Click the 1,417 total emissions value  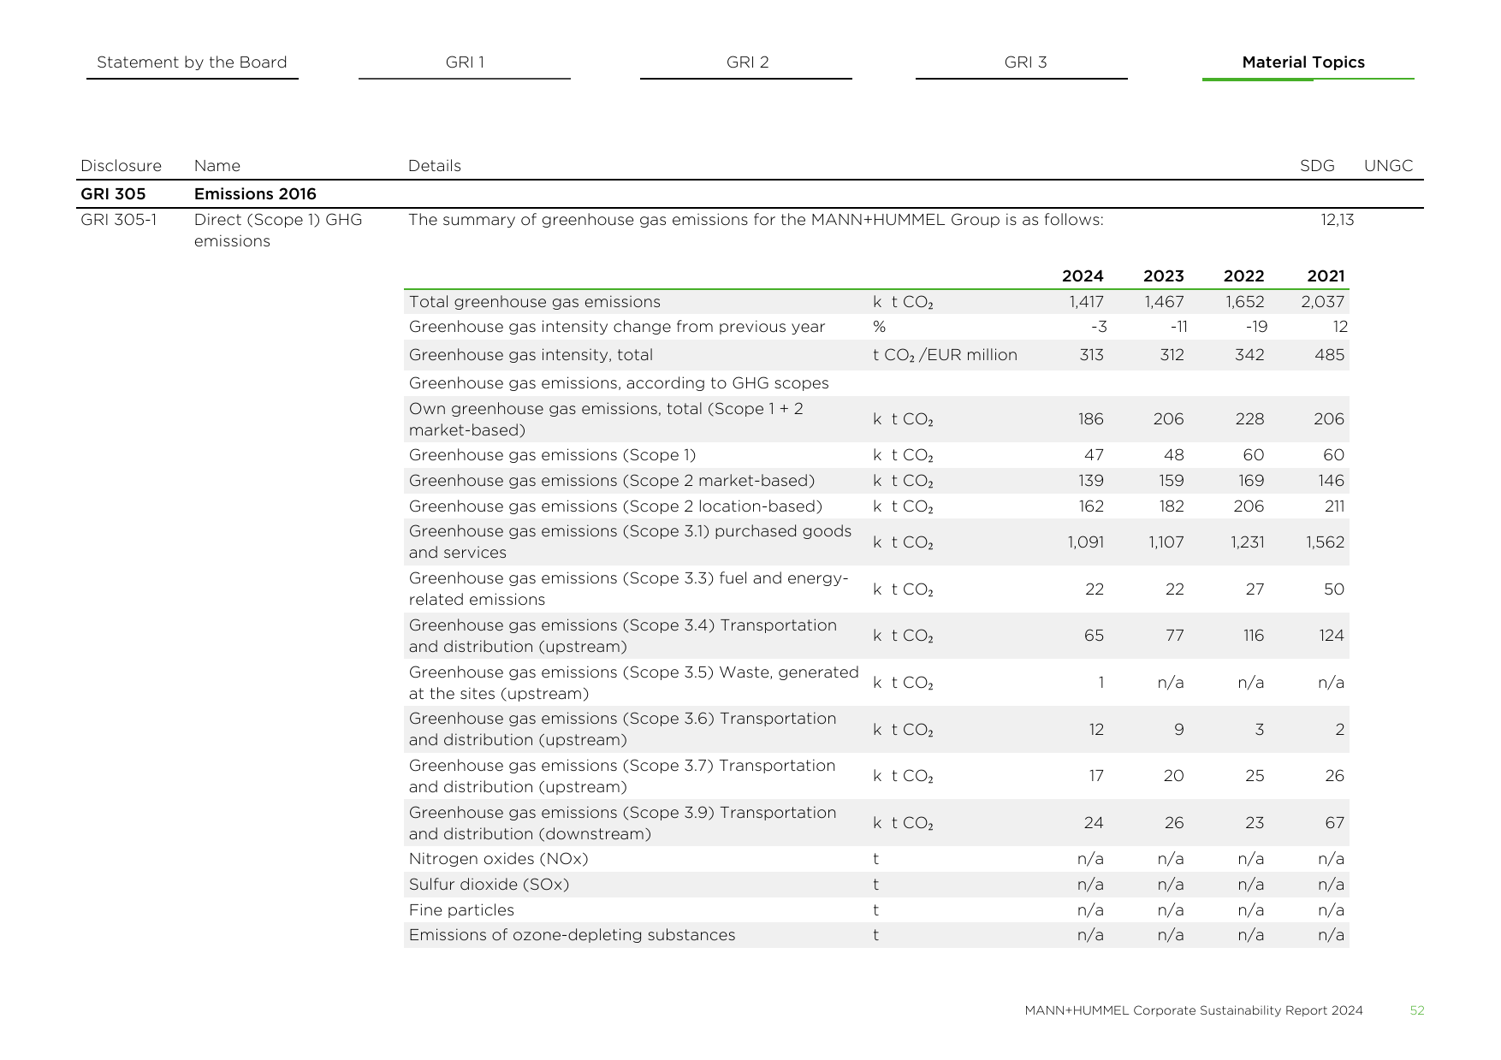click(1086, 302)
